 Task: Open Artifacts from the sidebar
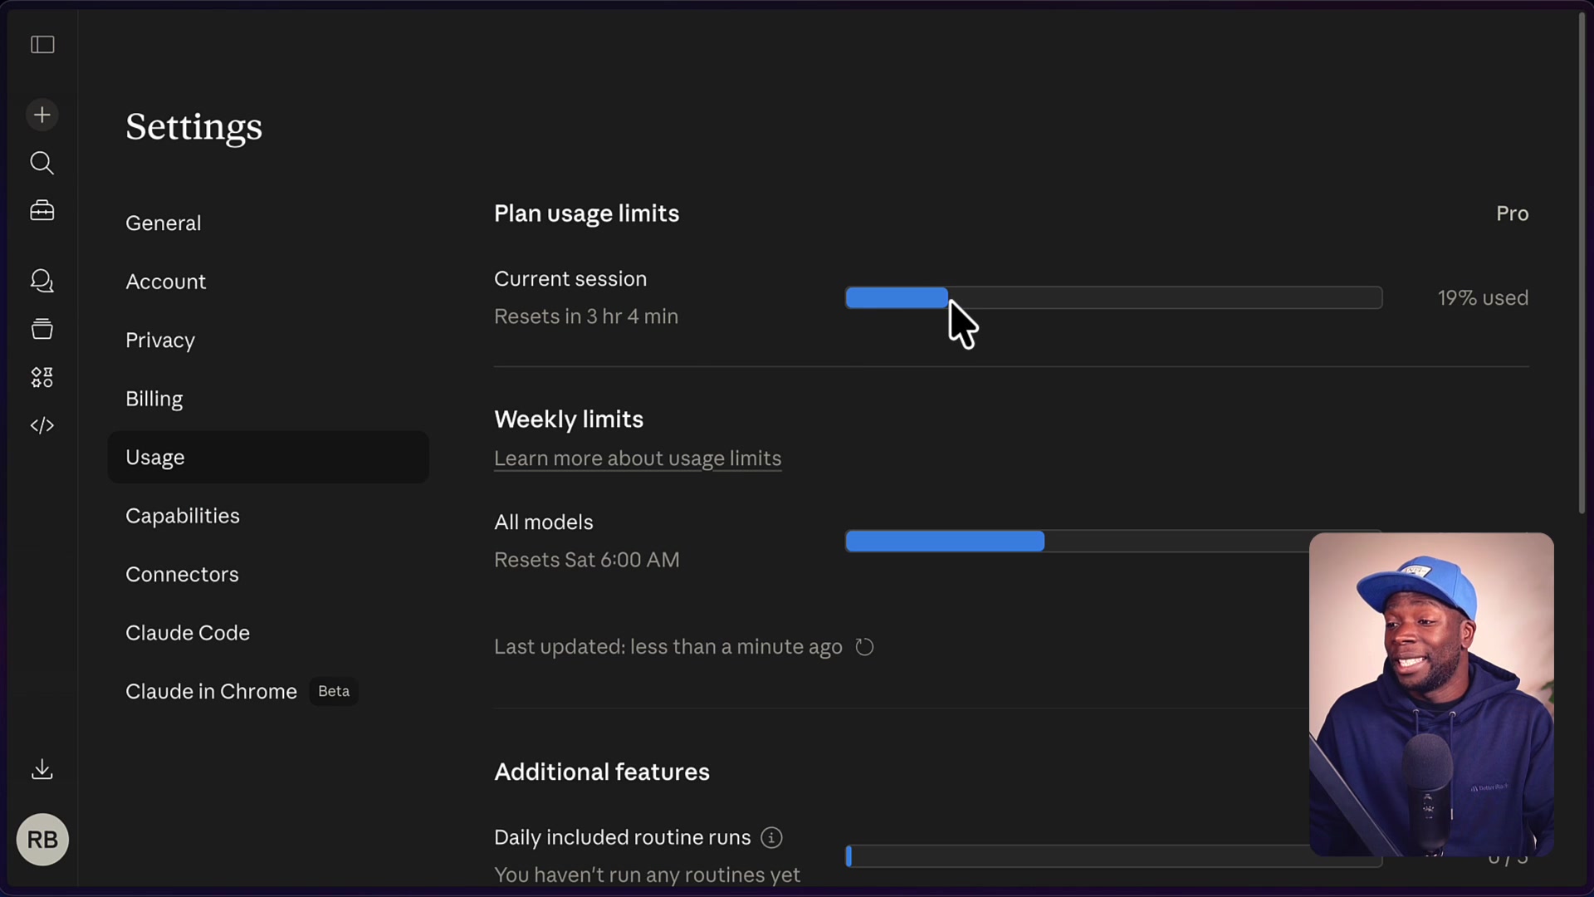42,329
